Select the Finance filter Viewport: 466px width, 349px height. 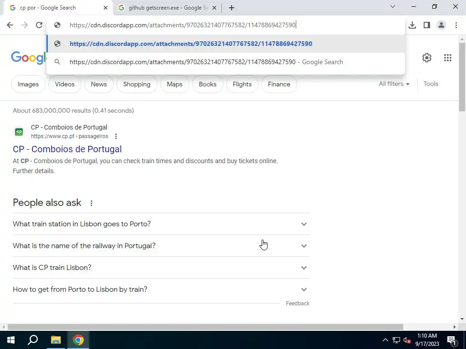point(279,84)
